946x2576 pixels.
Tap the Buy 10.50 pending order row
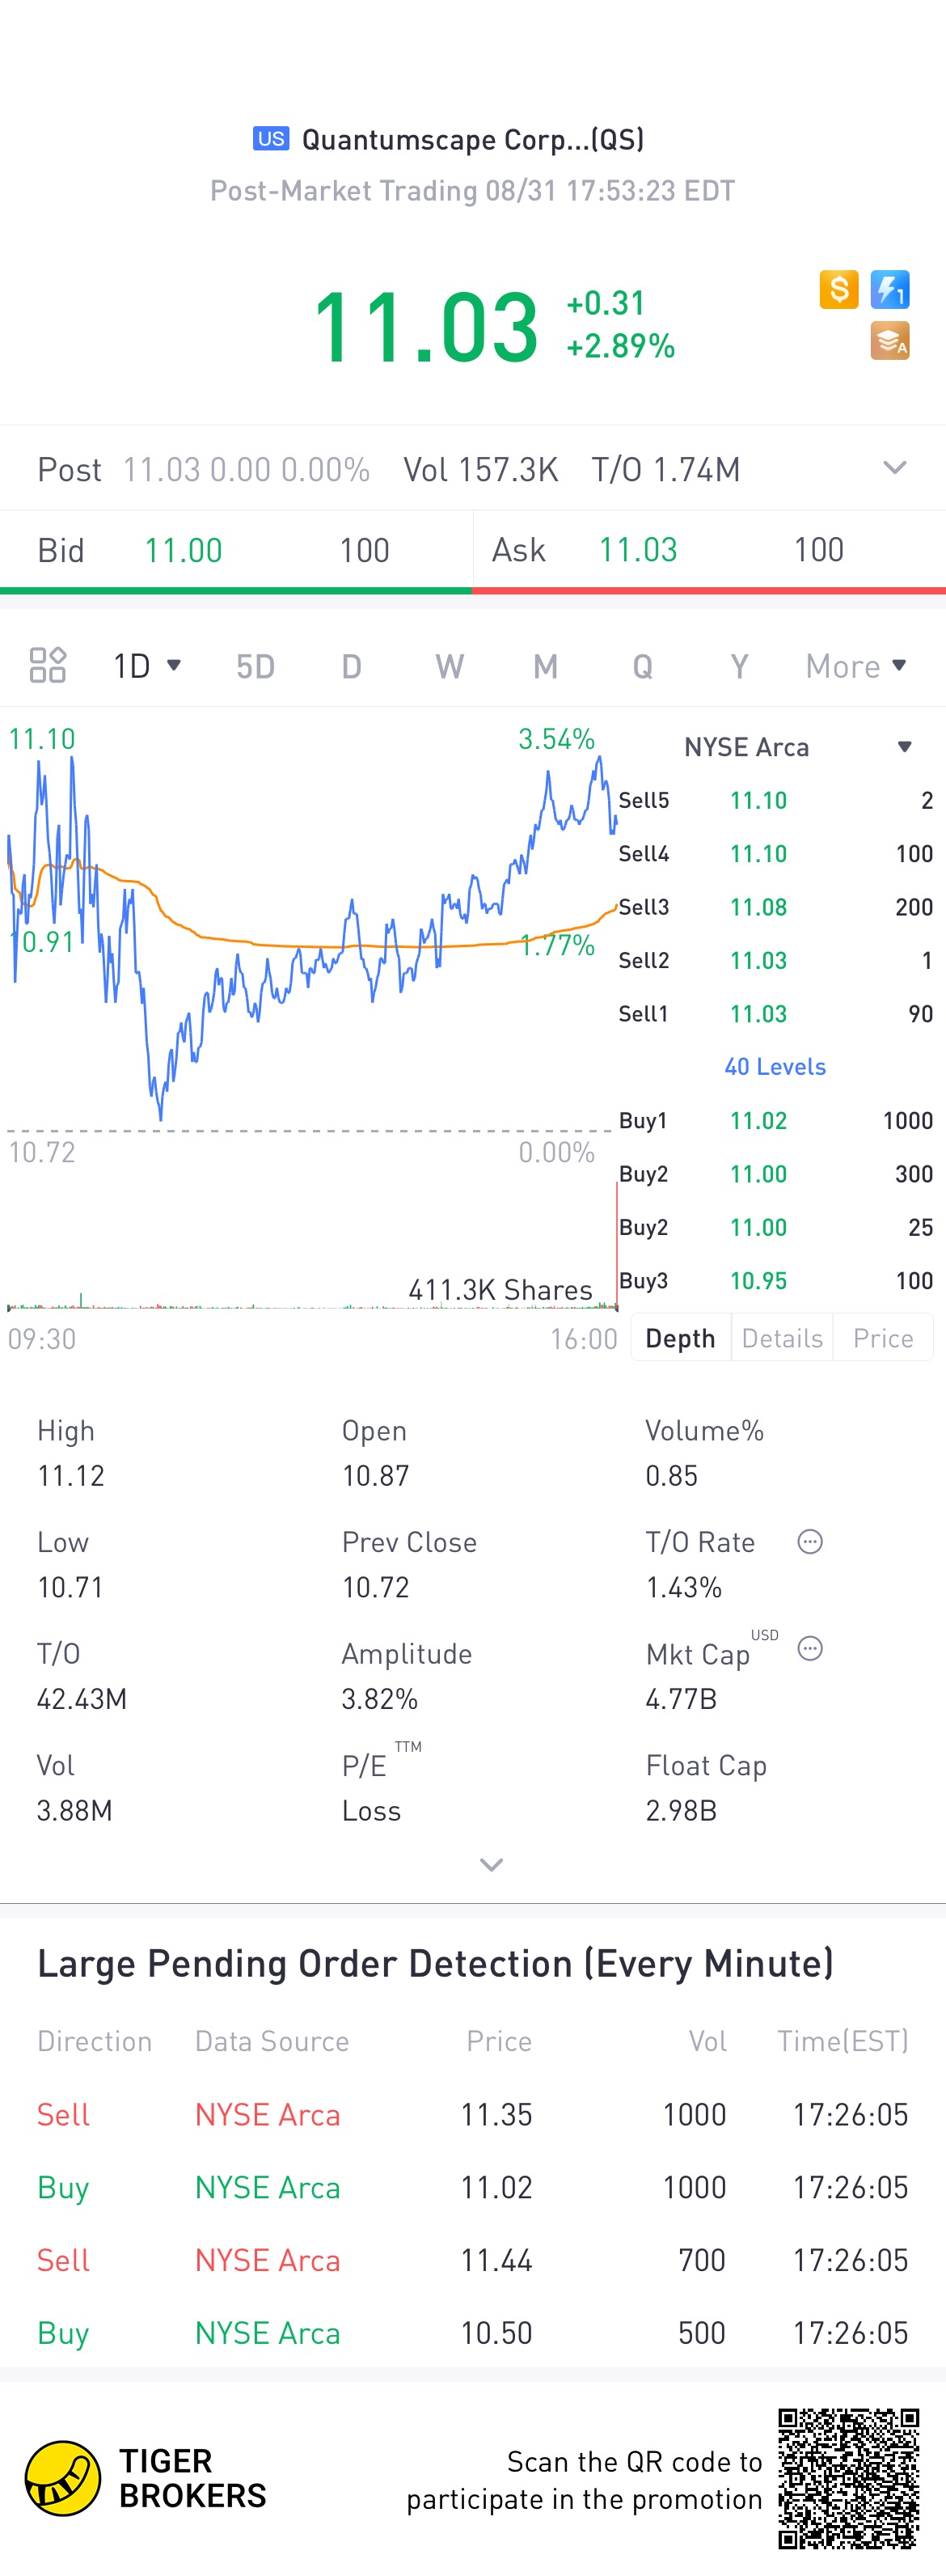(x=472, y=2333)
